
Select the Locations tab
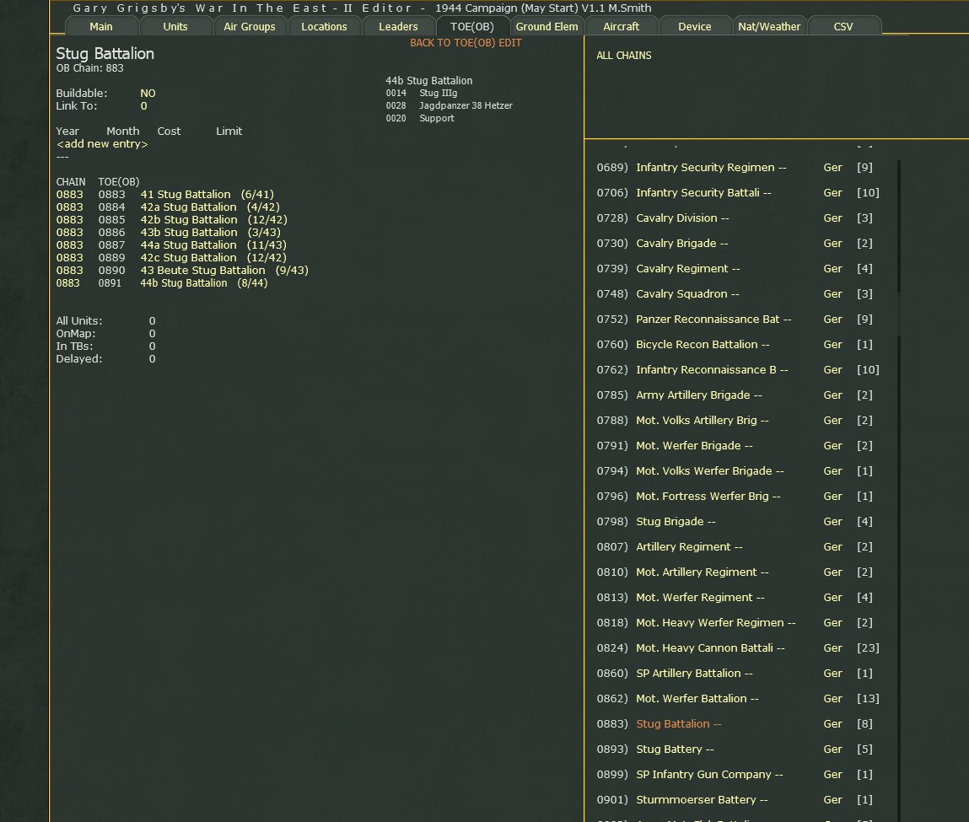[324, 26]
